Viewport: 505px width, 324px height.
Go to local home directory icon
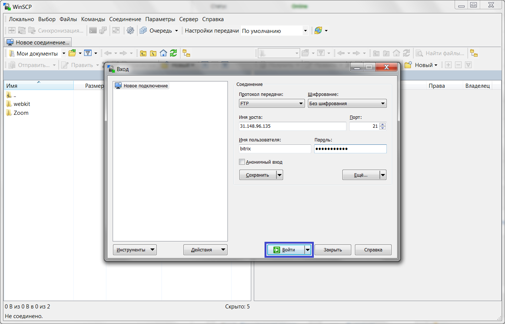[x=163, y=53]
